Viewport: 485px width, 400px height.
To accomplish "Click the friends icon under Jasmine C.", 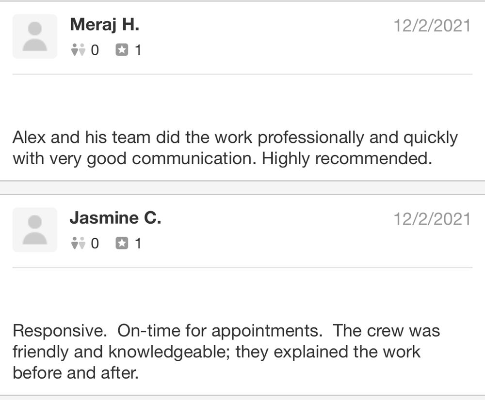I will [78, 243].
